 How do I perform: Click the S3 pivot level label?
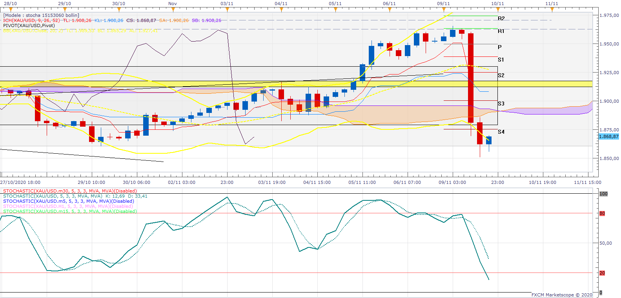click(501, 104)
